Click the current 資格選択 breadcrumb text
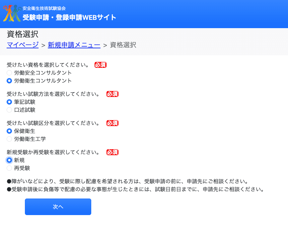The height and width of the screenshot is (225, 288). [x=123, y=45]
